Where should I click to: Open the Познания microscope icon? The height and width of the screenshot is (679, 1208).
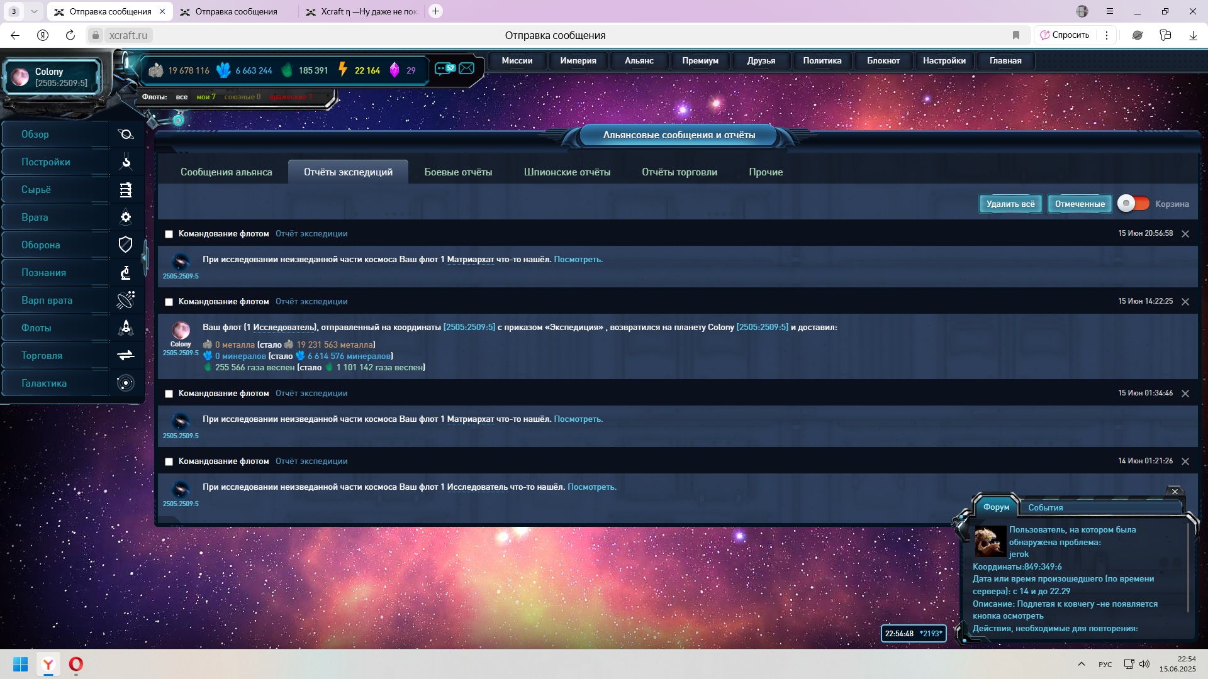tap(126, 272)
